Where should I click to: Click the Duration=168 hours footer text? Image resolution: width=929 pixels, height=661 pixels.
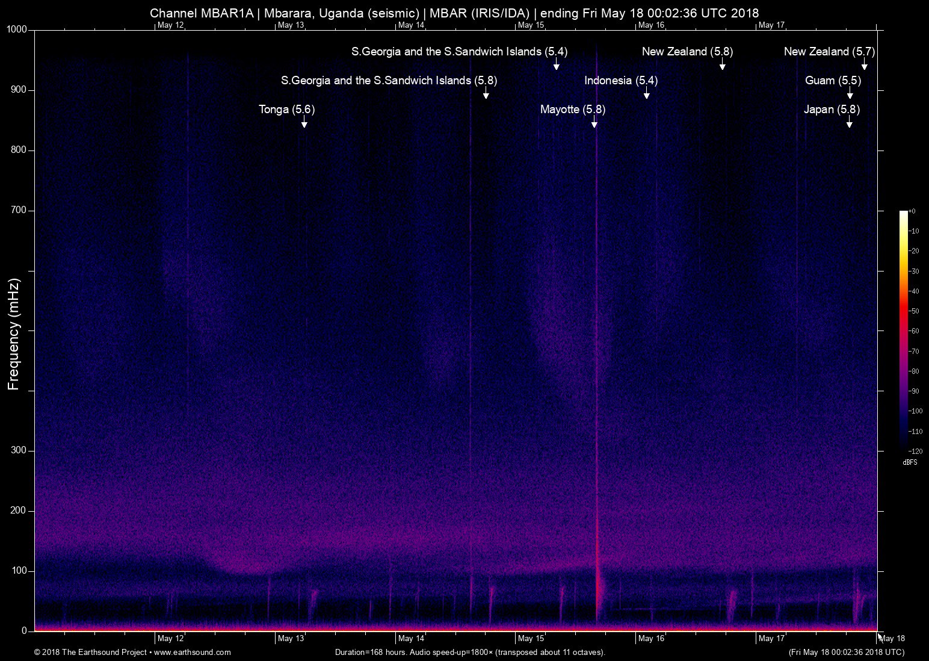(x=469, y=652)
